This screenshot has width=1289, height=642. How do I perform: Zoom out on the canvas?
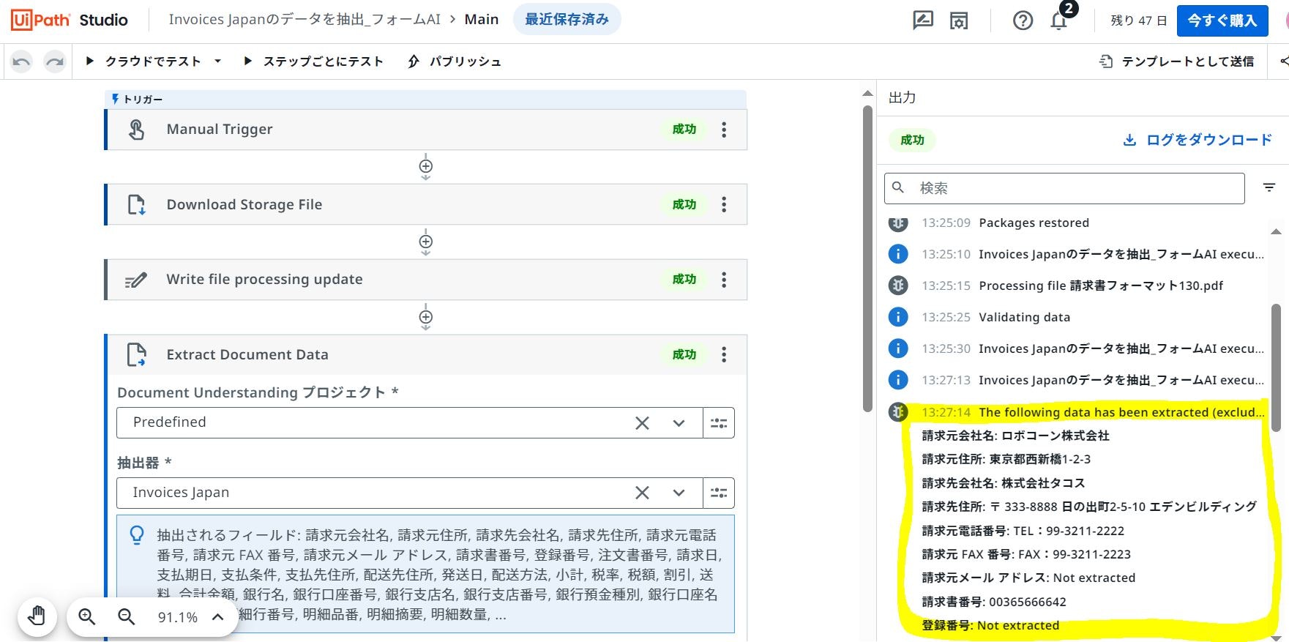[x=127, y=617]
